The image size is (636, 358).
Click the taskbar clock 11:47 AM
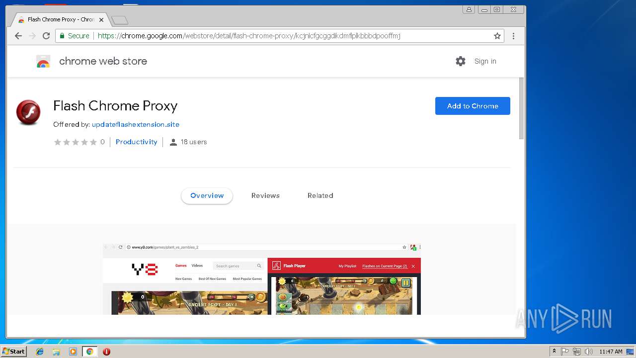click(611, 352)
